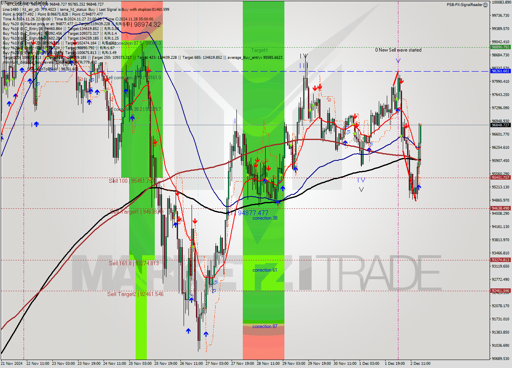
Task: Select the 98890.792 green price tag
Action: point(500,47)
